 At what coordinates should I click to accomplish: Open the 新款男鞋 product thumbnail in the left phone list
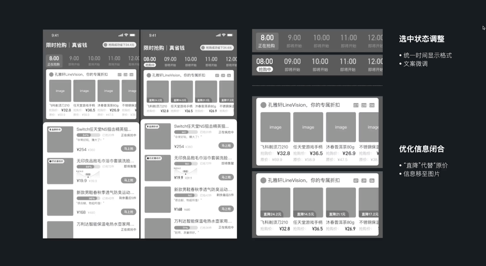pyautogui.click(x=60, y=203)
